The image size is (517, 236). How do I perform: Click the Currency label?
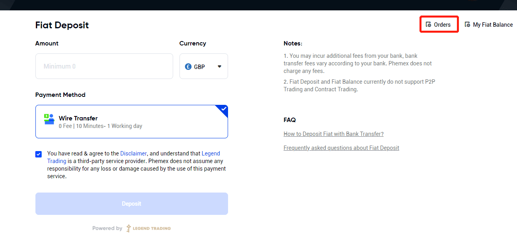coord(193,43)
